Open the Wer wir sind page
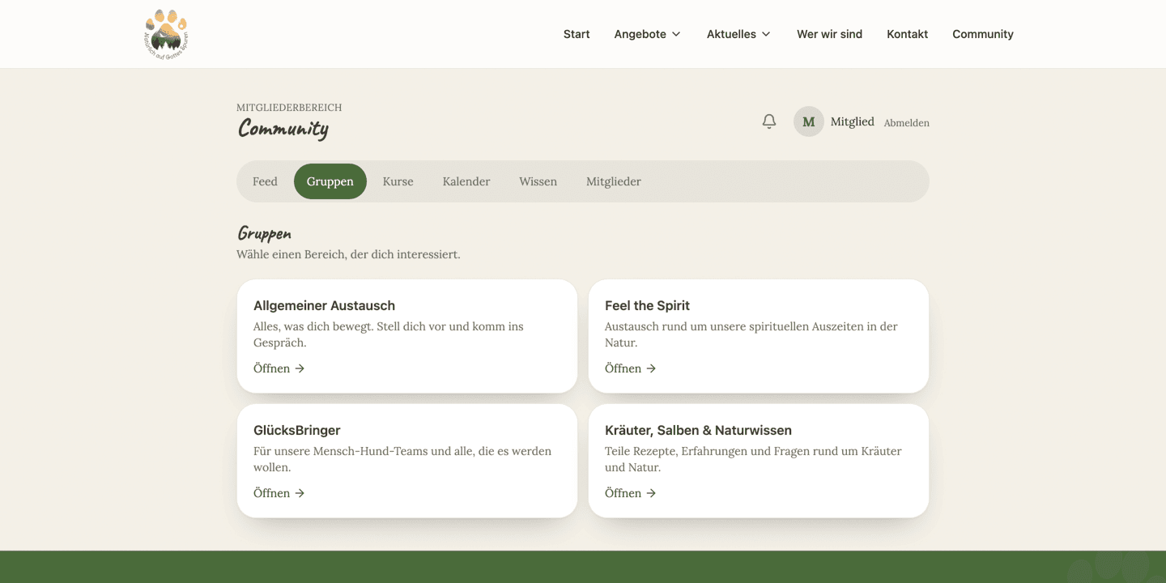Viewport: 1166px width, 583px height. coord(829,34)
